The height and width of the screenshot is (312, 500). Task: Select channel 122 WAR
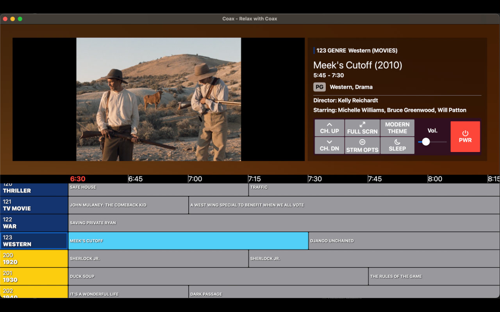(x=34, y=223)
